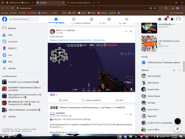The height and width of the screenshot is (139, 185).
Task: Open Friends in the left sidebar
Action: pyautogui.click(x=22, y=35)
